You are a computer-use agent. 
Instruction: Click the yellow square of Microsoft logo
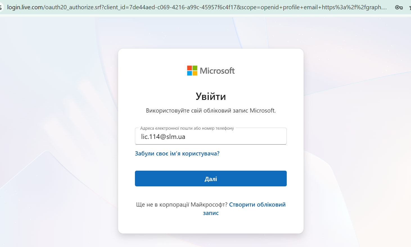[x=195, y=73]
